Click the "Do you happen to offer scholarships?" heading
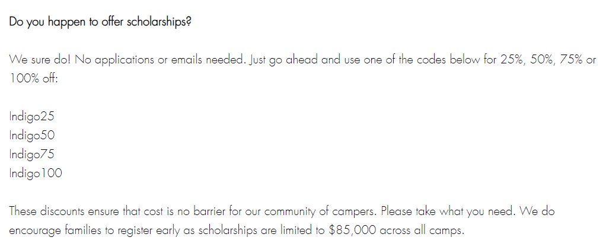Image resolution: width=609 pixels, height=250 pixels. pyautogui.click(x=100, y=22)
